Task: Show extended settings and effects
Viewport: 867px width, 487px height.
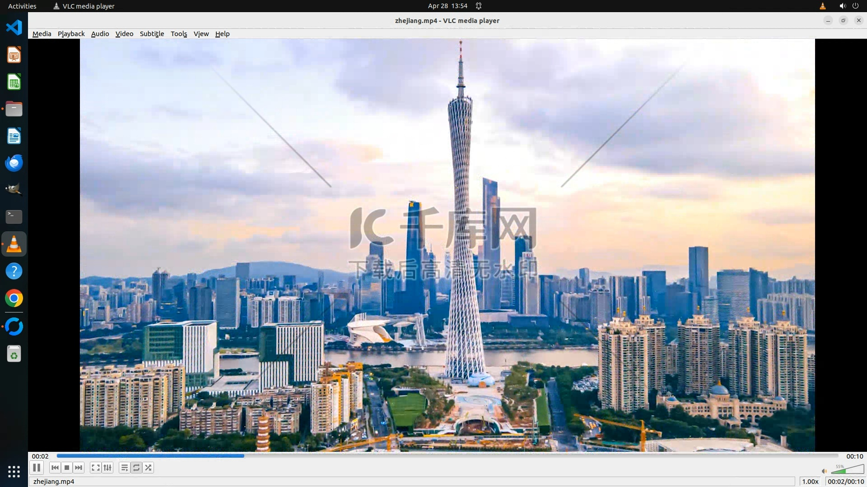Action: tap(107, 468)
